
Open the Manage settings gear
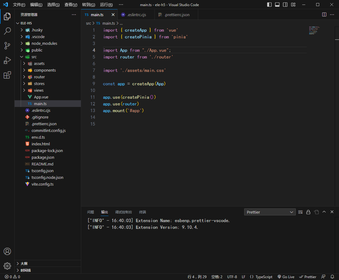[x=7, y=266]
